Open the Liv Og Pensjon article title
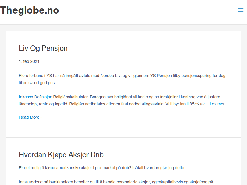This screenshot has height=185, width=247. point(43,48)
